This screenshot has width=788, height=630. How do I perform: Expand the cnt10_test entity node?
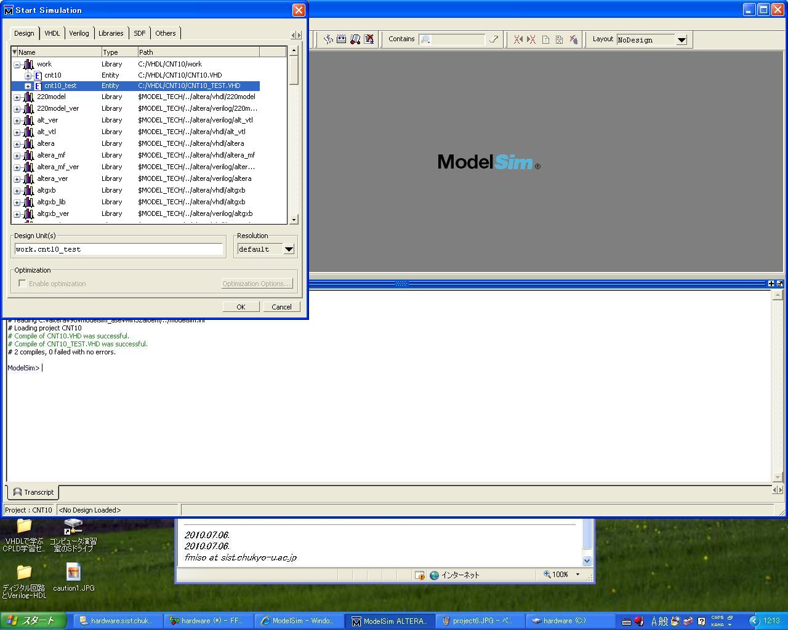click(x=28, y=86)
